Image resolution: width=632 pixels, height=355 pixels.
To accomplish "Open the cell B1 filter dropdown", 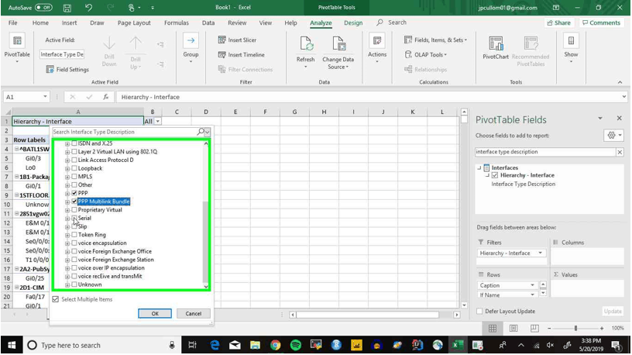I will pos(157,121).
